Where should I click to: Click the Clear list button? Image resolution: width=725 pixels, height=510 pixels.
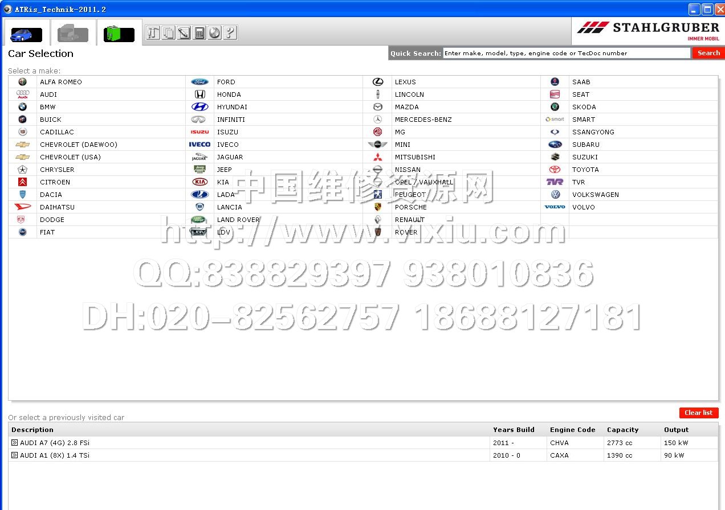point(698,413)
